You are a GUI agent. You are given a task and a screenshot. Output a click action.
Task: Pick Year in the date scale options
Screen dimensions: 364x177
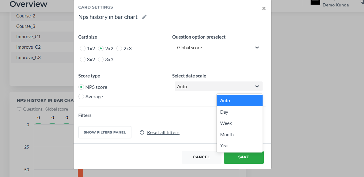coord(240,146)
